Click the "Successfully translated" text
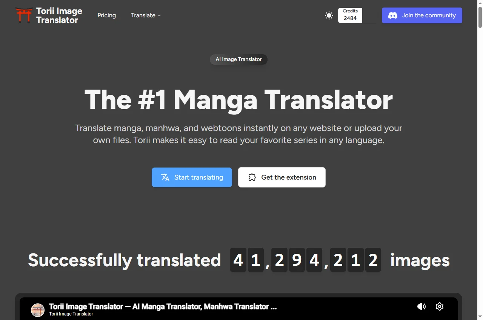 [x=125, y=260]
